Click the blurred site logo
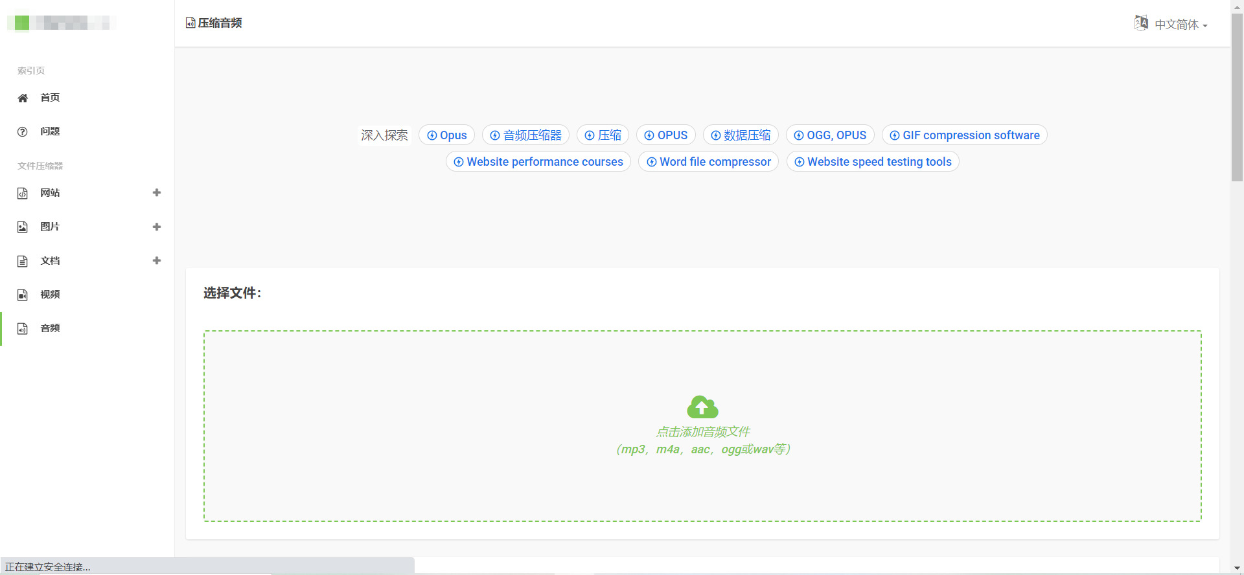This screenshot has height=575, width=1244. pyautogui.click(x=62, y=23)
